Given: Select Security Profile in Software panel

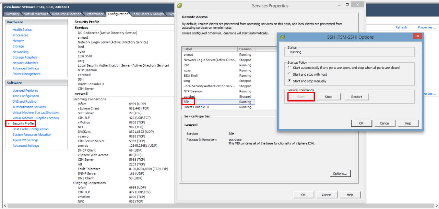Looking at the screenshot, I should pos(23,123).
